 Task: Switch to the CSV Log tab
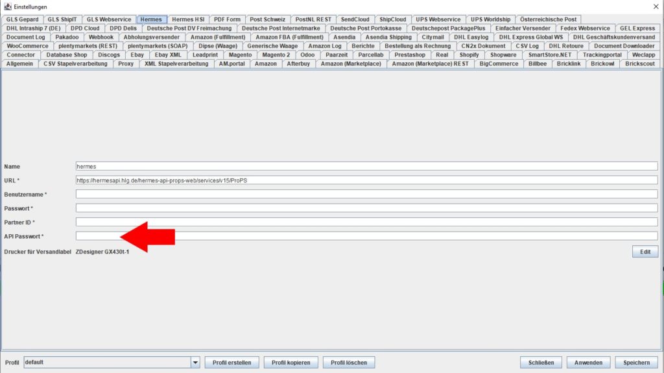[527, 46]
